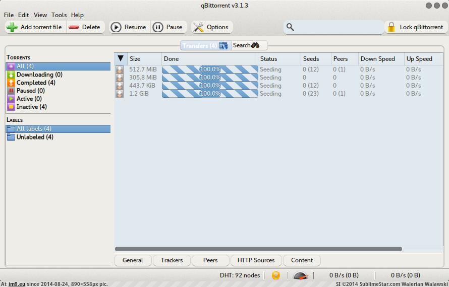This screenshot has height=287, width=449.
Task: Click the green plus Add torrent icon
Action: click(x=12, y=27)
